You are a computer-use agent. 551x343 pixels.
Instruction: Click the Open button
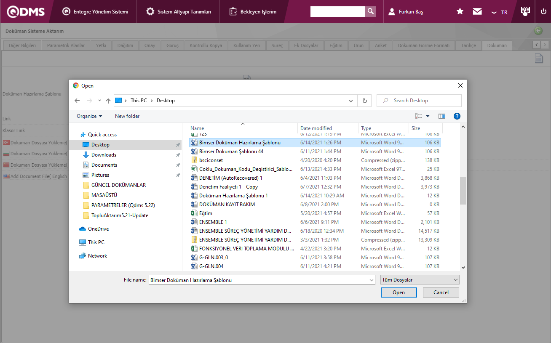(399, 292)
